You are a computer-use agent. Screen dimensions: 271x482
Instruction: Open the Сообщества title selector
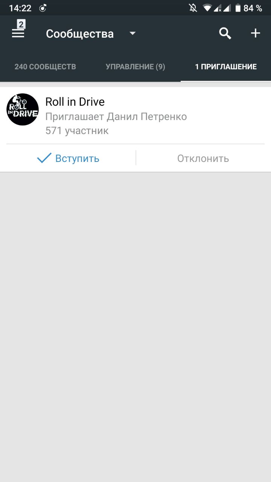pyautogui.click(x=80, y=34)
